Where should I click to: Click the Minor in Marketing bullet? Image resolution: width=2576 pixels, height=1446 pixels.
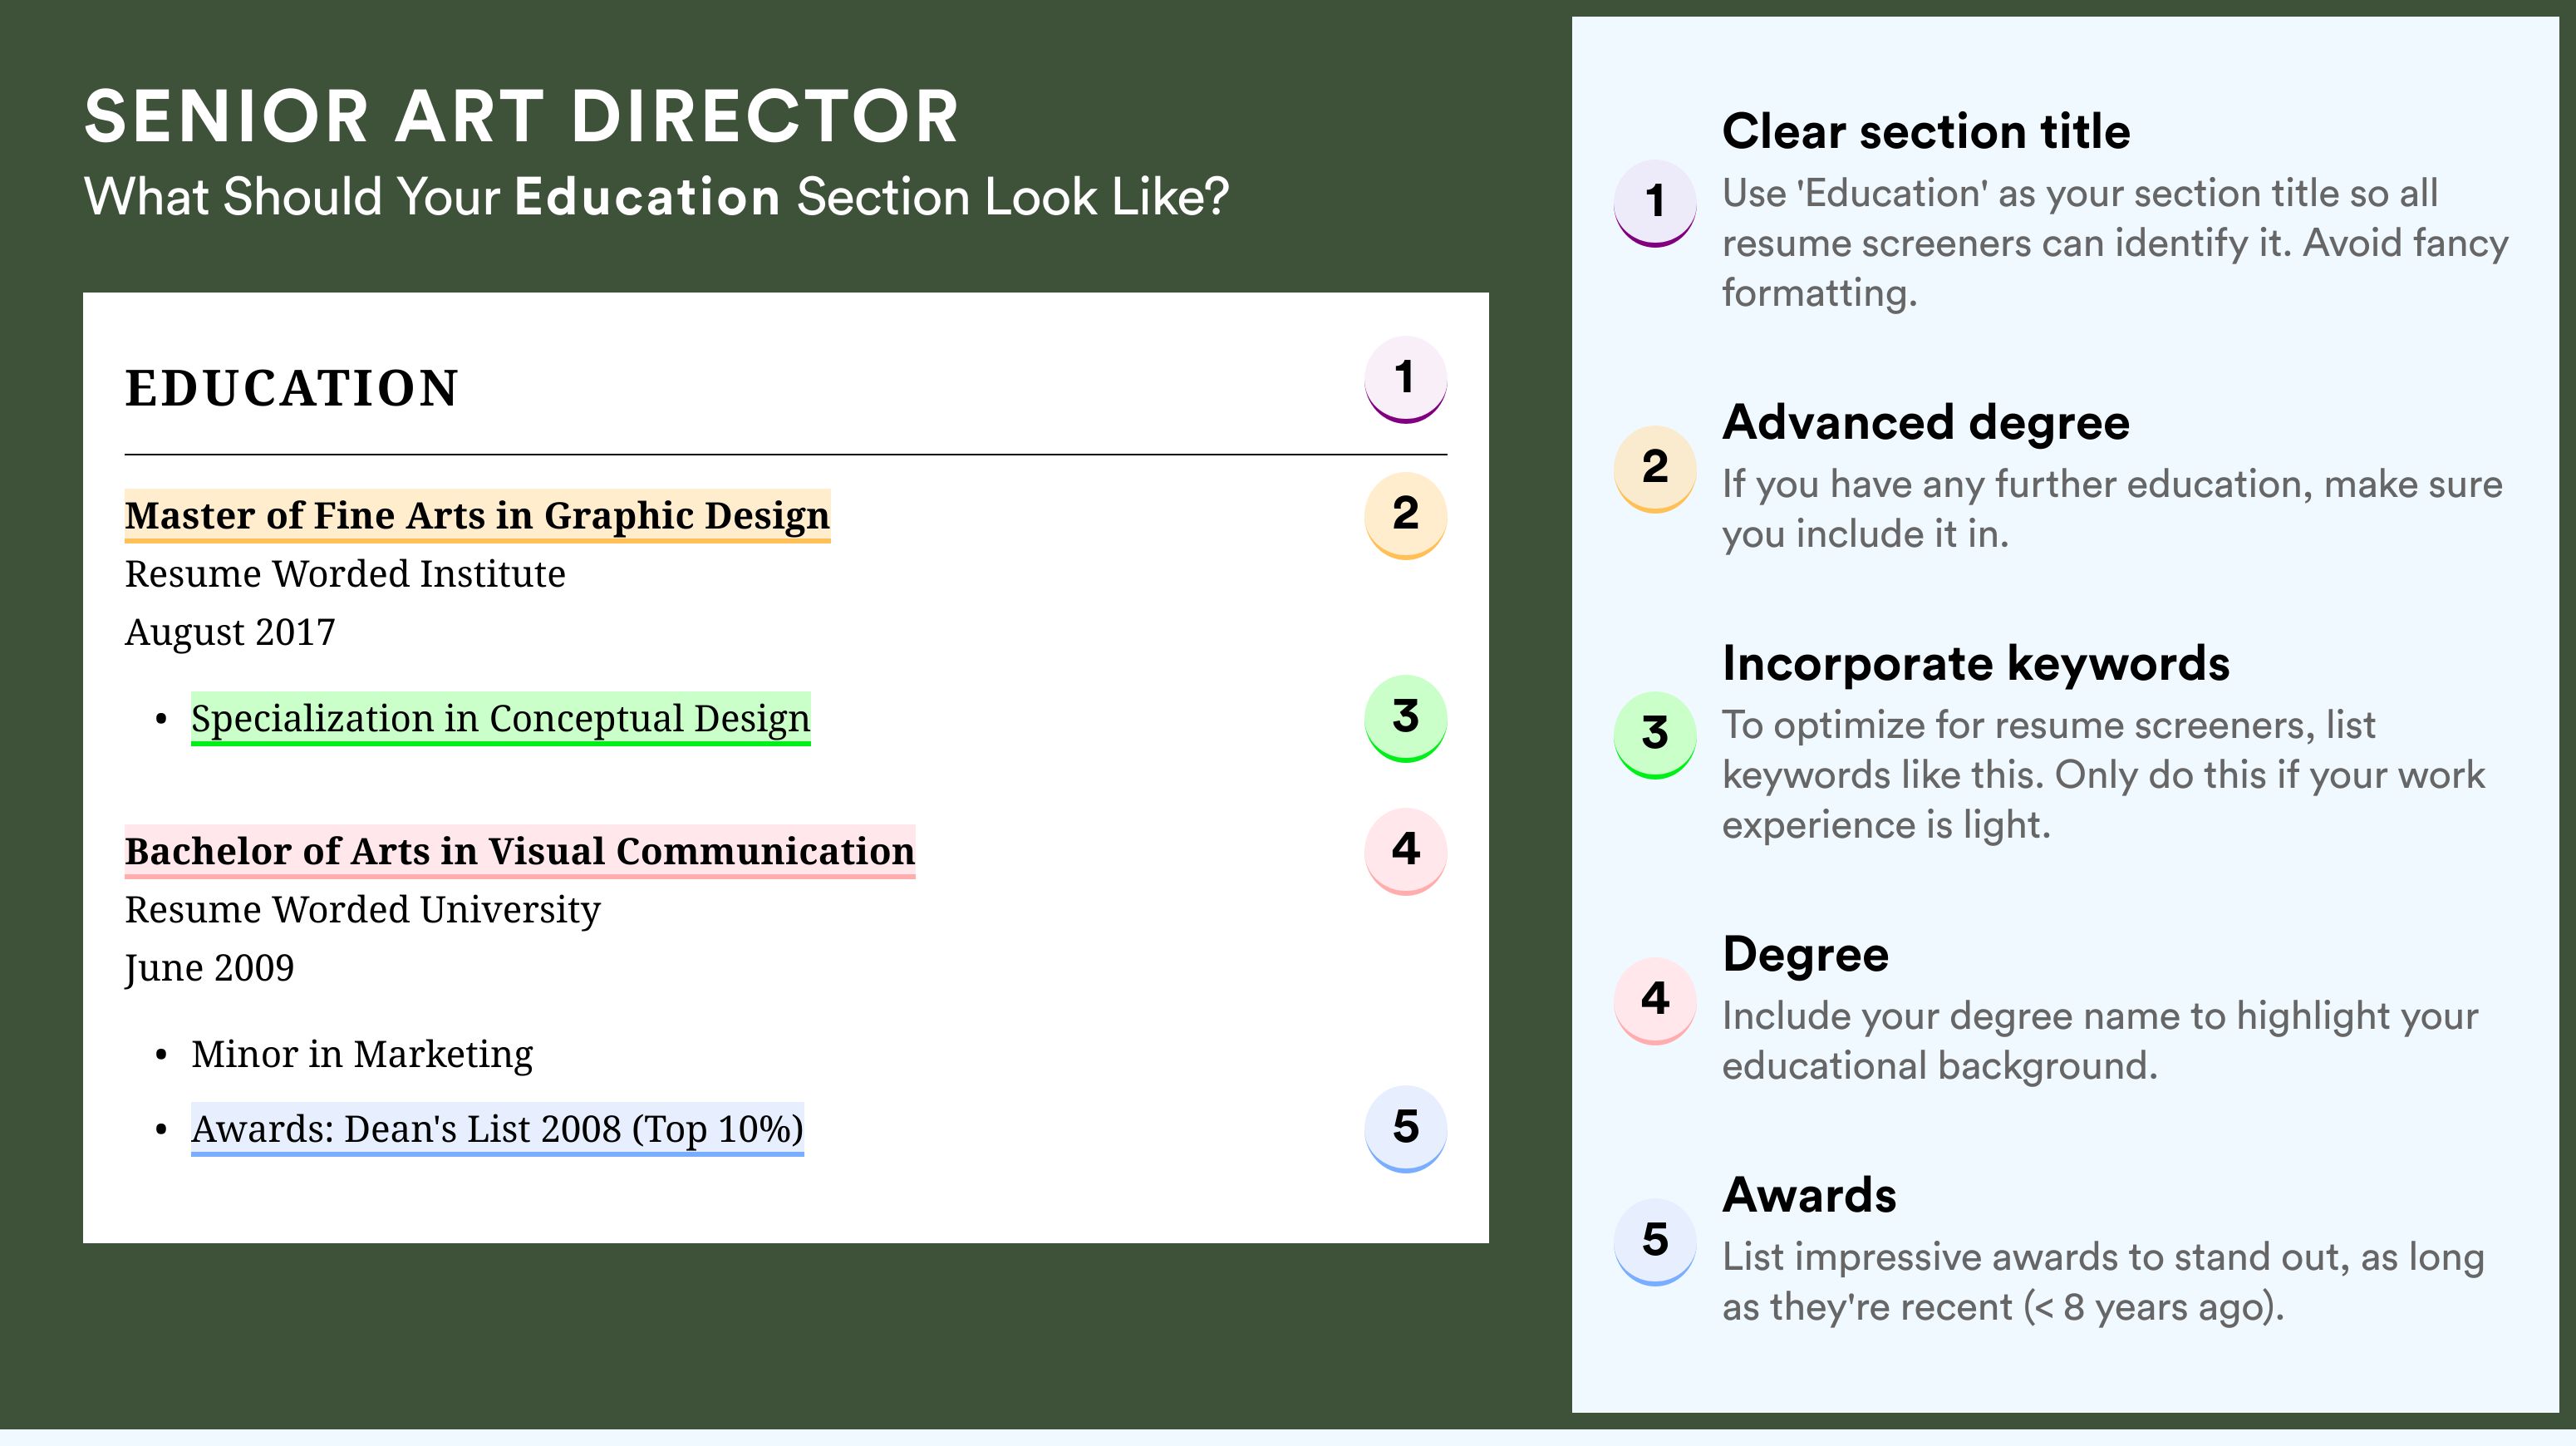(x=361, y=1054)
